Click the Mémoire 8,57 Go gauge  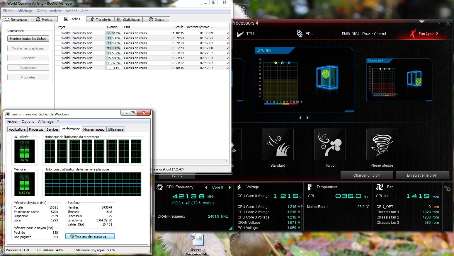click(25, 184)
